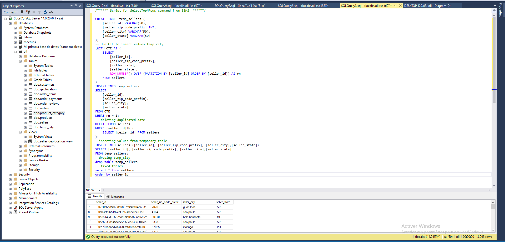Collapse the oil database node
This screenshot has width=505, height=242.
click(x=15, y=52)
